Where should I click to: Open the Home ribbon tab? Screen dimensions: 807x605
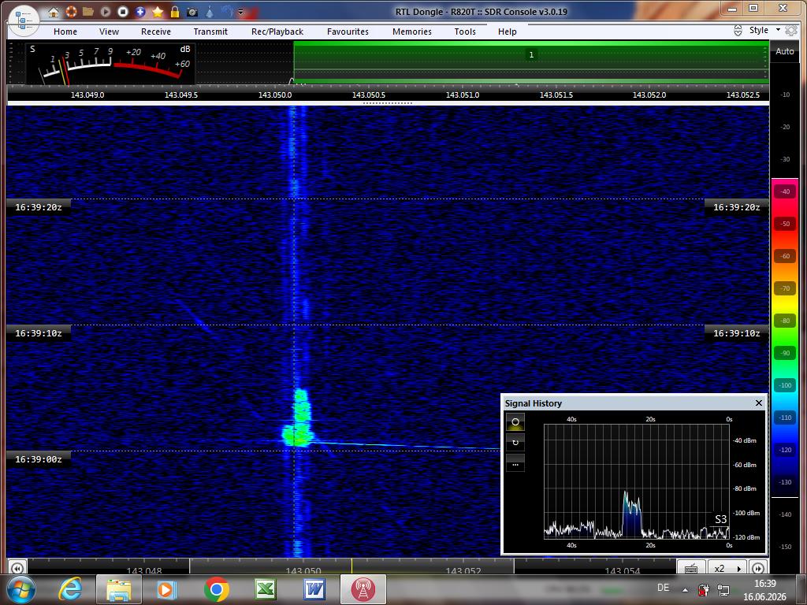click(65, 32)
